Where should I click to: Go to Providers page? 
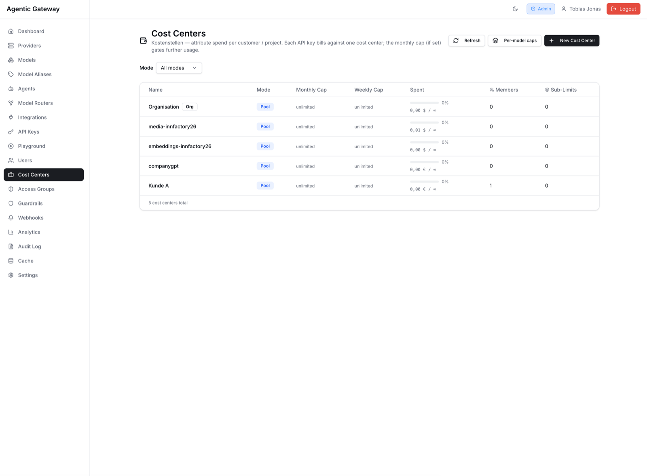tap(44, 46)
